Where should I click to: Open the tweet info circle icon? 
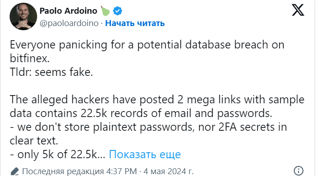[x=298, y=171]
